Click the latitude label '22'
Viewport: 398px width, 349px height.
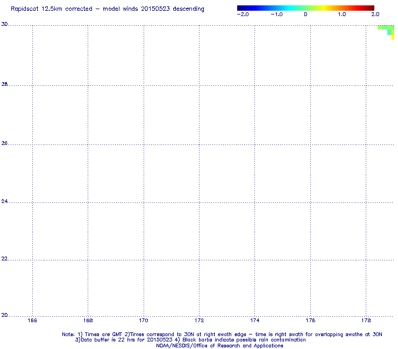(x=4, y=259)
